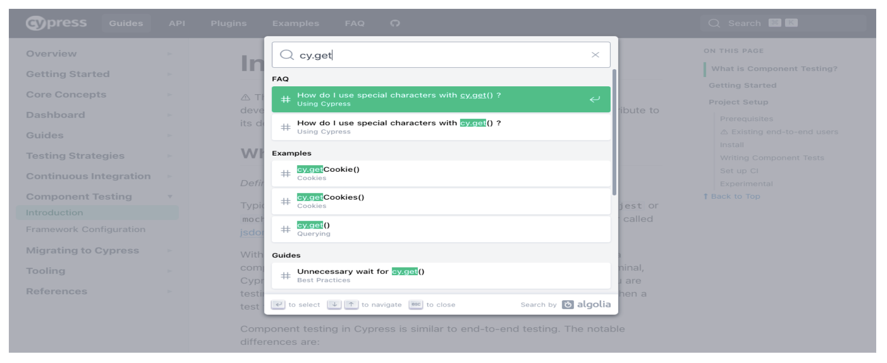Screen dimensions: 887x363
Task: Clear the search query with X icon
Action: click(x=595, y=55)
